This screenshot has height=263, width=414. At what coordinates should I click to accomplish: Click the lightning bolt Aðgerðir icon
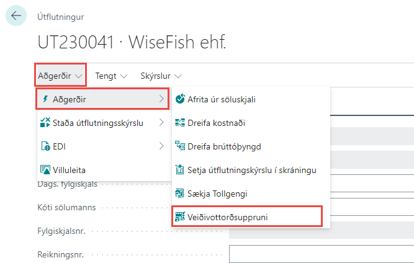(x=45, y=99)
